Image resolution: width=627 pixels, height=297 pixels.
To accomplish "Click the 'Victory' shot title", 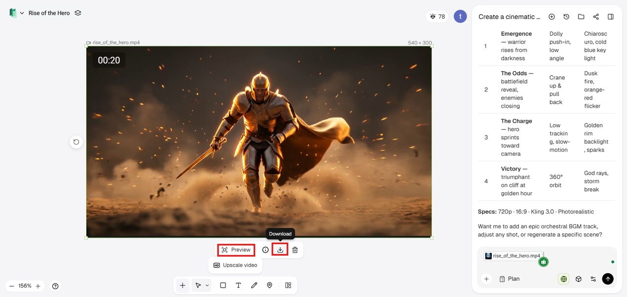I will 511,169.
